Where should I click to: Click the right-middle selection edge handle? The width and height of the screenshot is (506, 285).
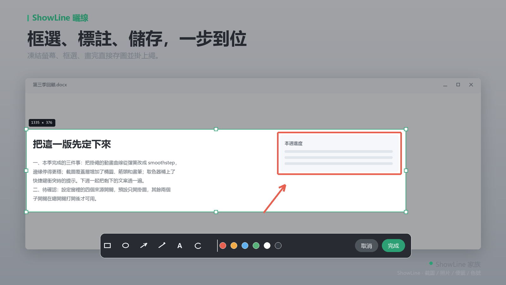406,171
